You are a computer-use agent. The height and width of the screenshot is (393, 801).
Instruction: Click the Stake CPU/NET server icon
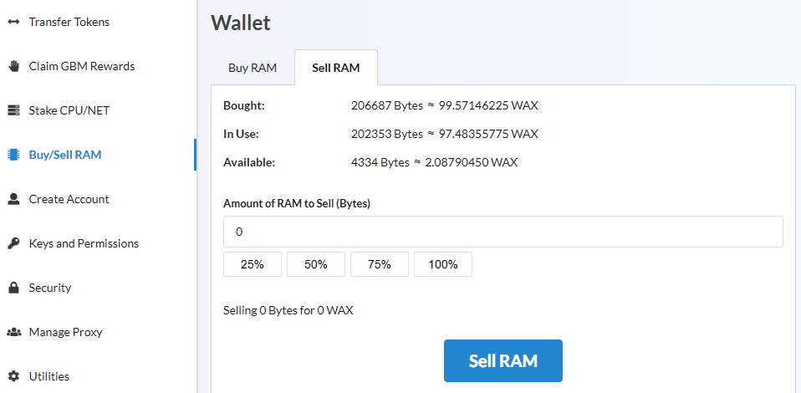coord(13,110)
